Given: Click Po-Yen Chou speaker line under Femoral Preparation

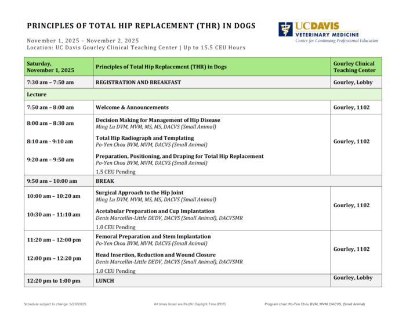Looking at the screenshot, I should (151, 243).
